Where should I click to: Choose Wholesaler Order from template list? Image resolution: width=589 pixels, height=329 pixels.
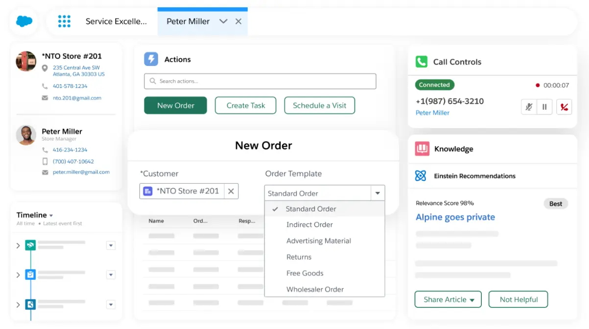(x=315, y=289)
